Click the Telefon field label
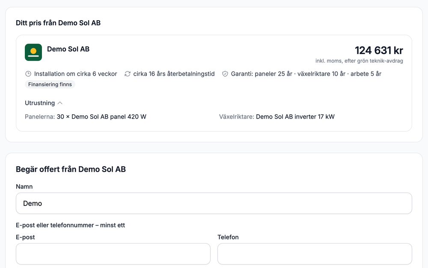 pos(228,237)
